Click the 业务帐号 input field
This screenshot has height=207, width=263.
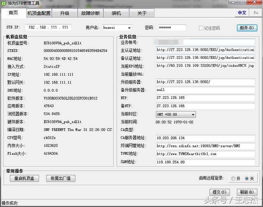pos(205,42)
